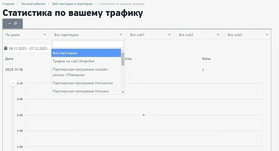Click the orange data point on chart
Viewport: 279px width, 151px height.
tap(144, 115)
